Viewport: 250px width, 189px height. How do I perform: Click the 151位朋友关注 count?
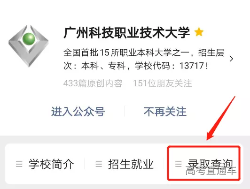coord(162,83)
